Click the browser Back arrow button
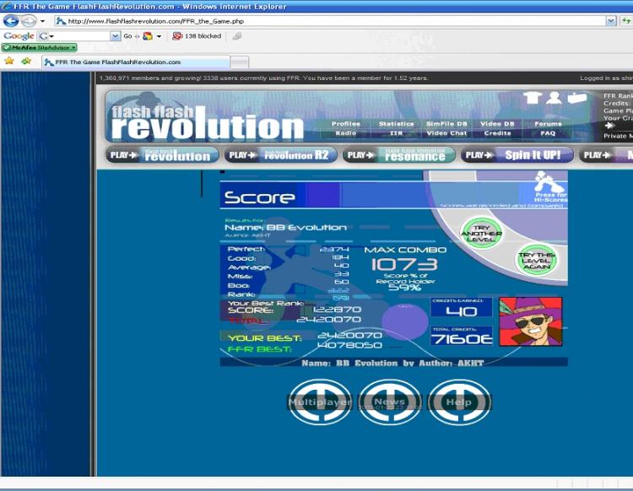633x491 pixels. click(x=11, y=20)
